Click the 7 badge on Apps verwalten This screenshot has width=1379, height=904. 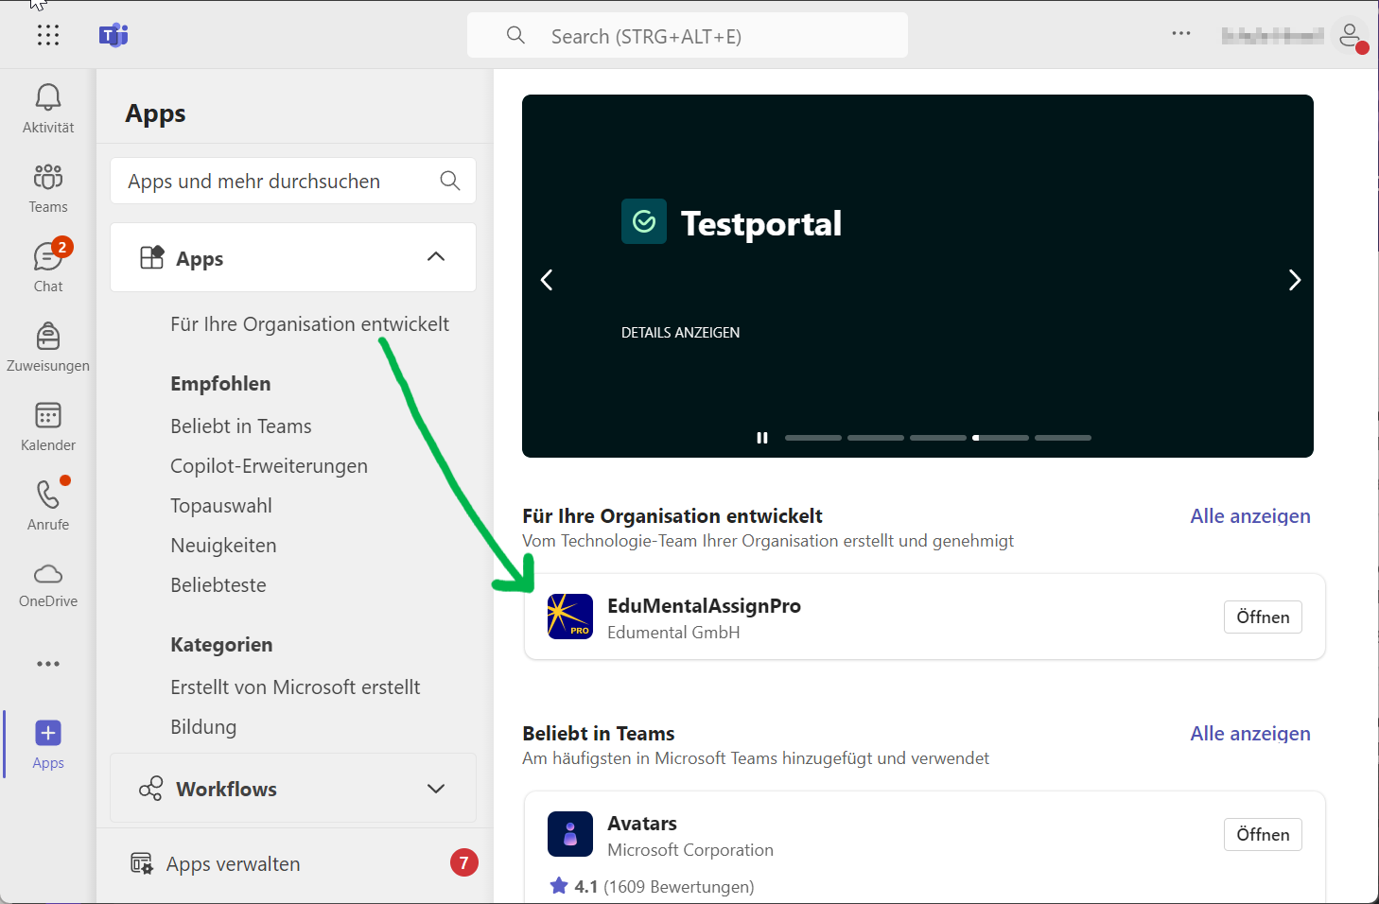[x=463, y=862]
